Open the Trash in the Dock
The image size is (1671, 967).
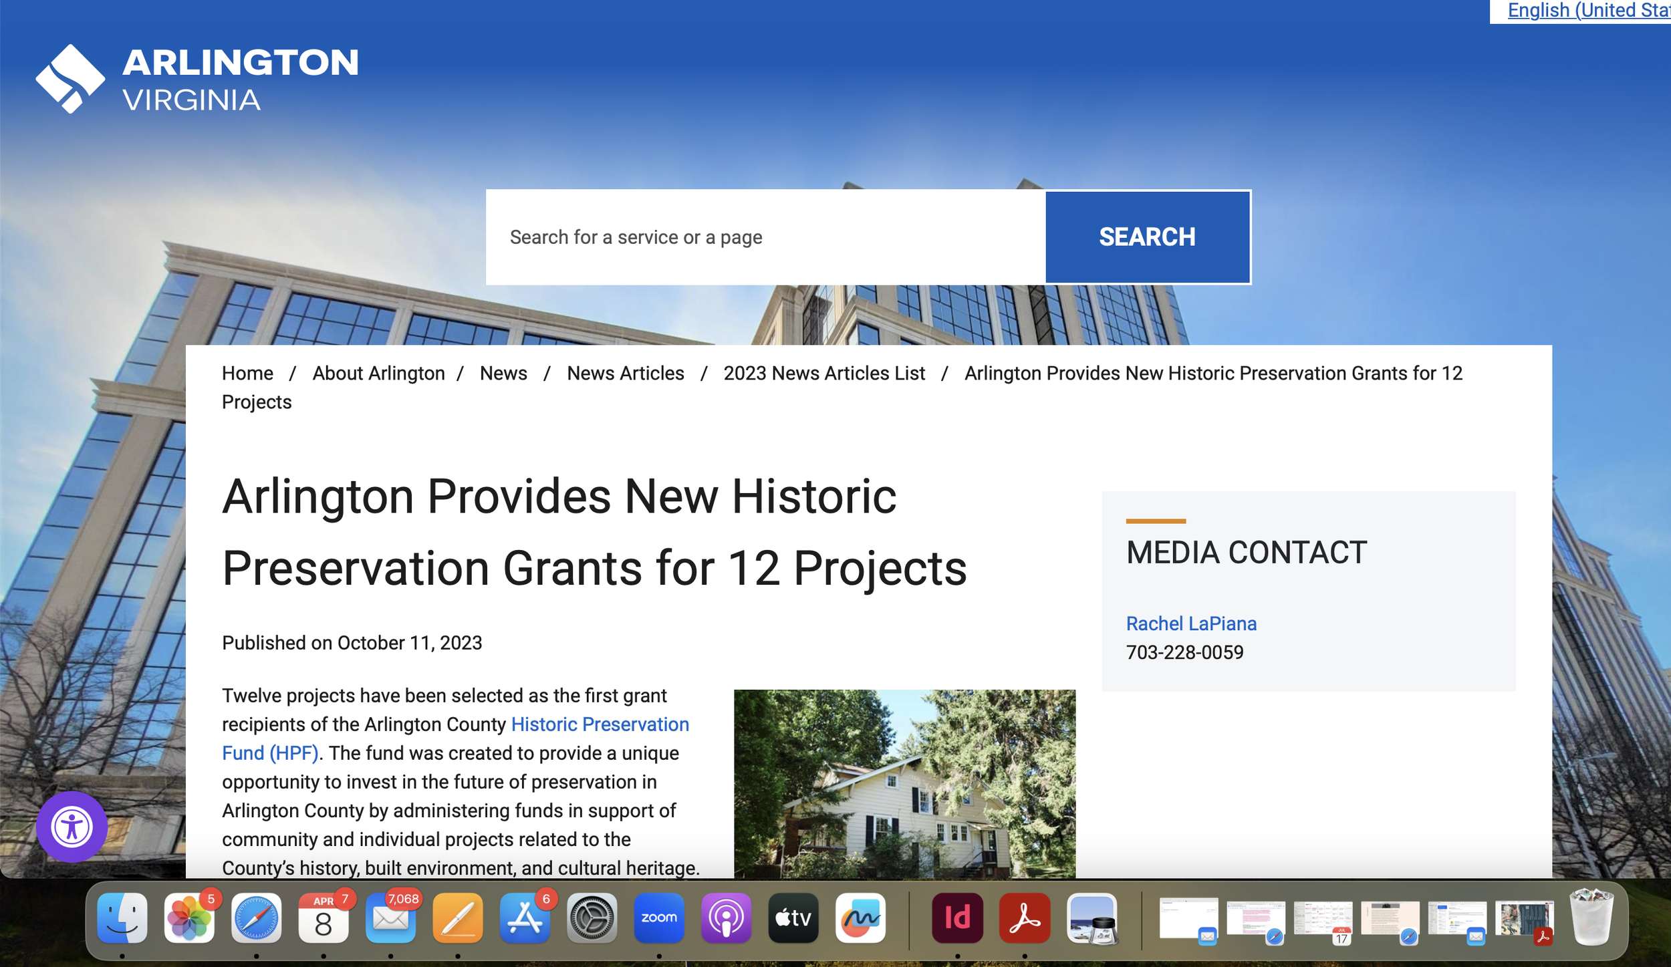tap(1591, 916)
